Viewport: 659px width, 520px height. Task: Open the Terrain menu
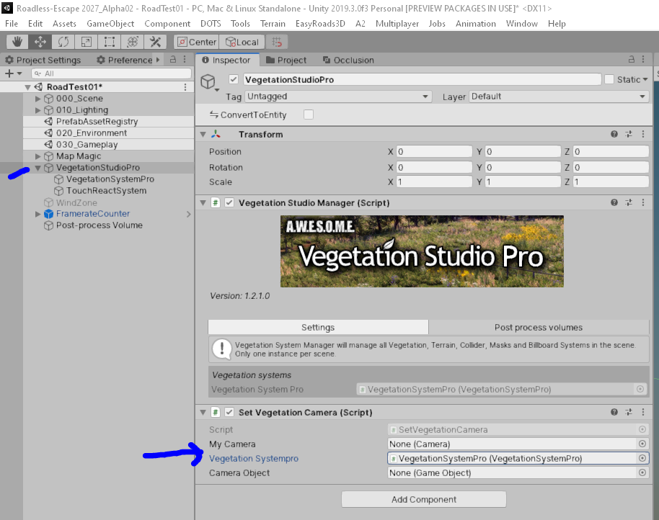pos(273,24)
